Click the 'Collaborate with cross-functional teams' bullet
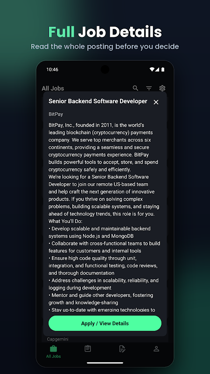 (104, 247)
